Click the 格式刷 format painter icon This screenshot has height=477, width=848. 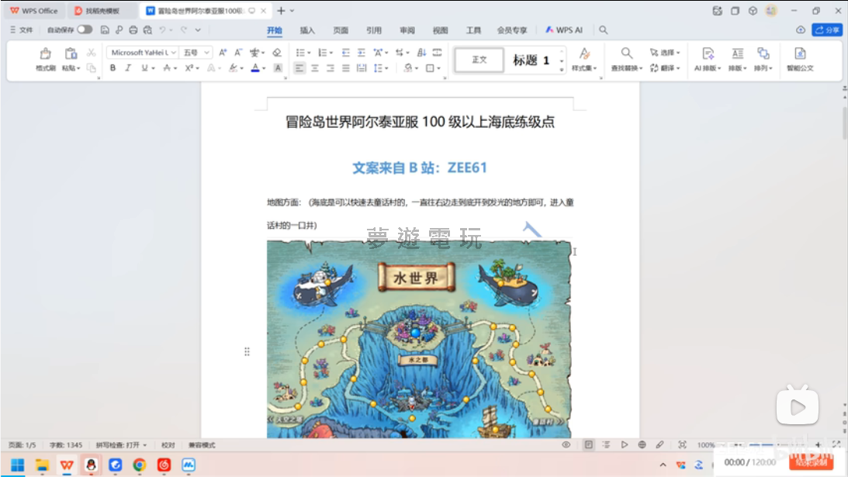pos(45,54)
